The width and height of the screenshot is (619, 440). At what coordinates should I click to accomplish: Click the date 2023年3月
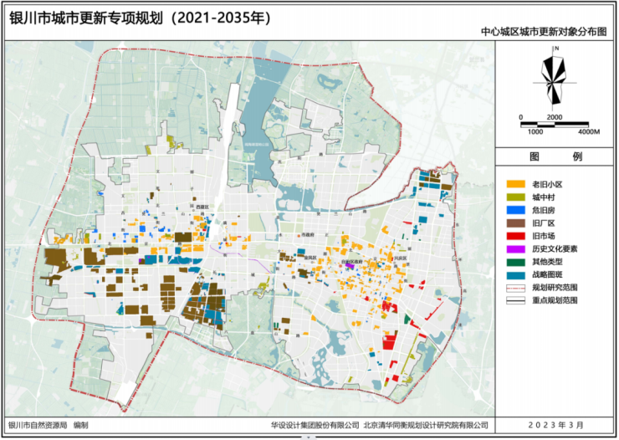[x=555, y=426]
